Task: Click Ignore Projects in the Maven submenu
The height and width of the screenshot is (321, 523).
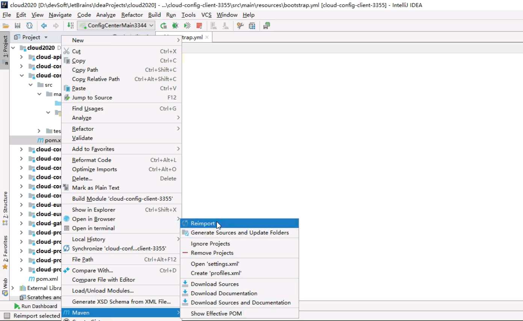Action: coord(240,244)
